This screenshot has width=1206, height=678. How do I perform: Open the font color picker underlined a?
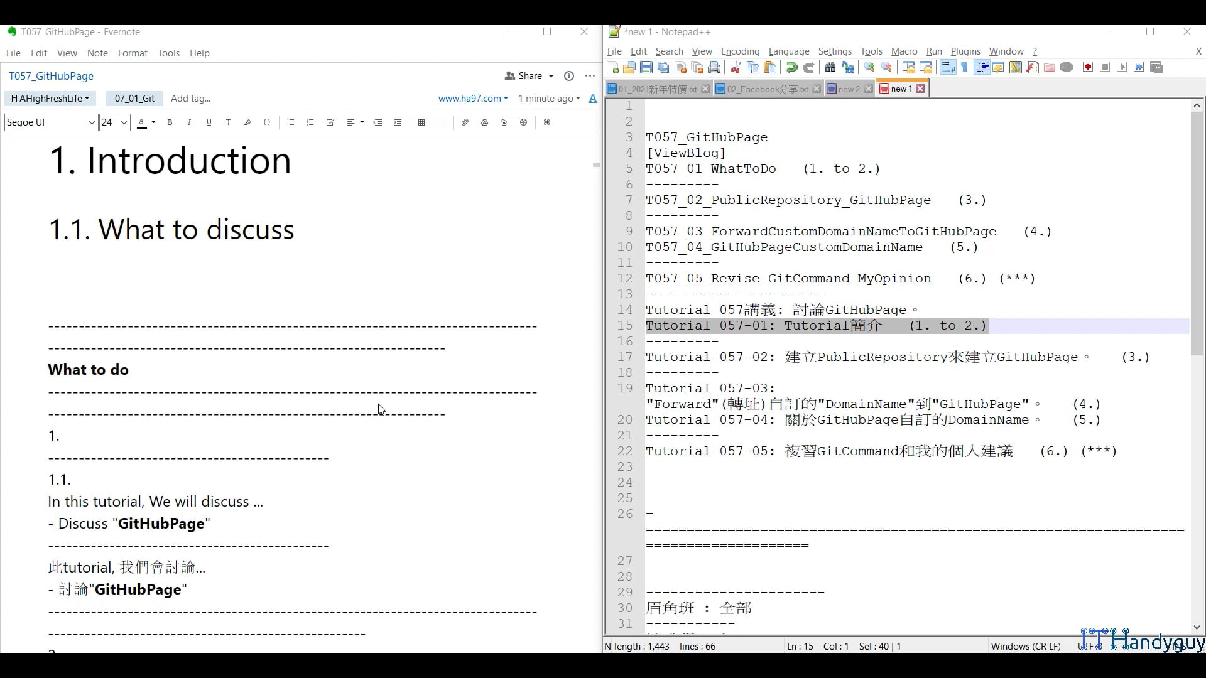[143, 122]
